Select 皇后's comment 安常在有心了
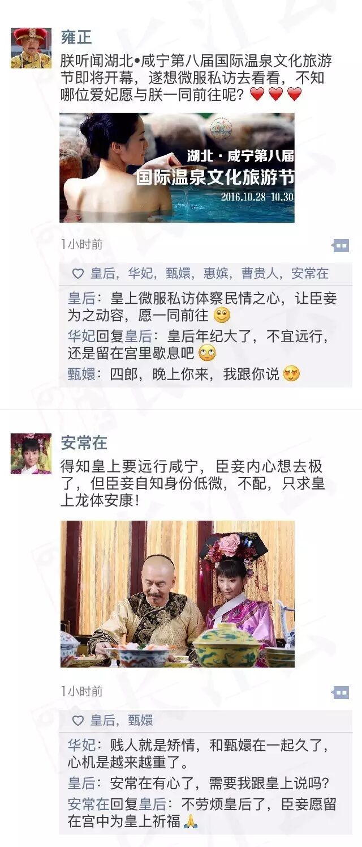Viewport: 362px width, 847px height. click(199, 784)
